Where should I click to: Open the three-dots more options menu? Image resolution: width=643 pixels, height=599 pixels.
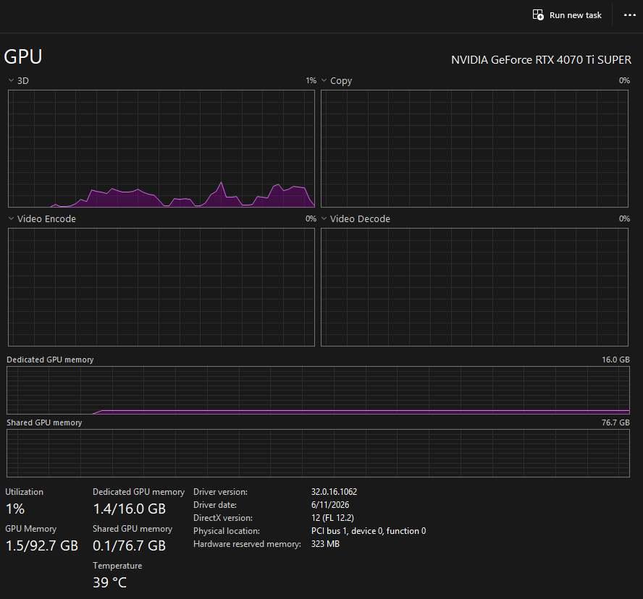pos(629,15)
